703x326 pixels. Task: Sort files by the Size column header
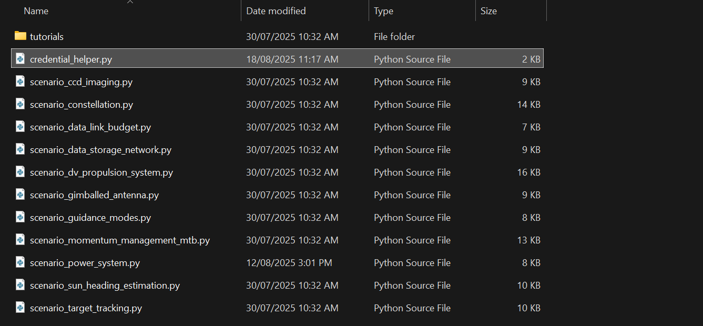(x=488, y=11)
